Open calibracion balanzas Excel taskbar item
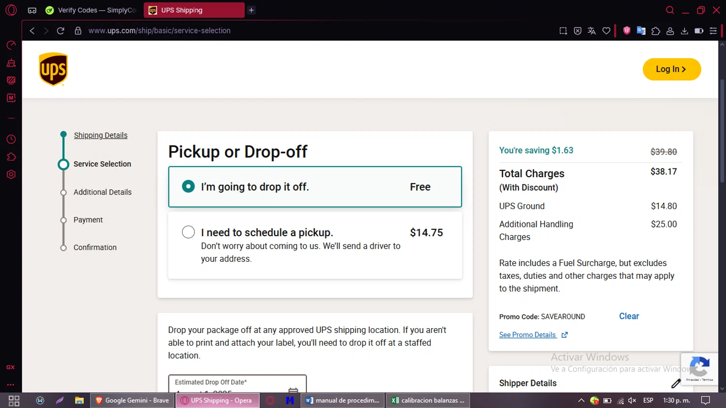 click(x=428, y=401)
